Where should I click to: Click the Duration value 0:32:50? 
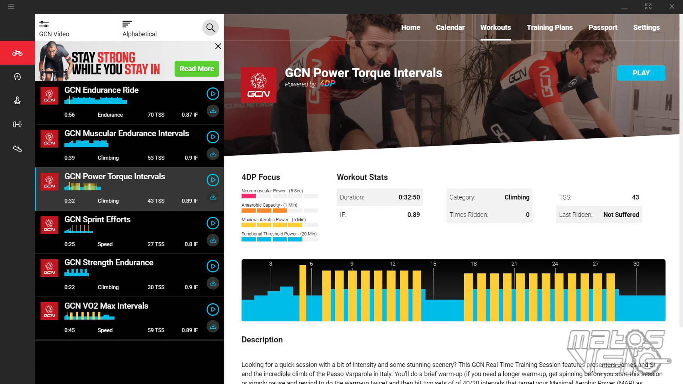click(409, 197)
